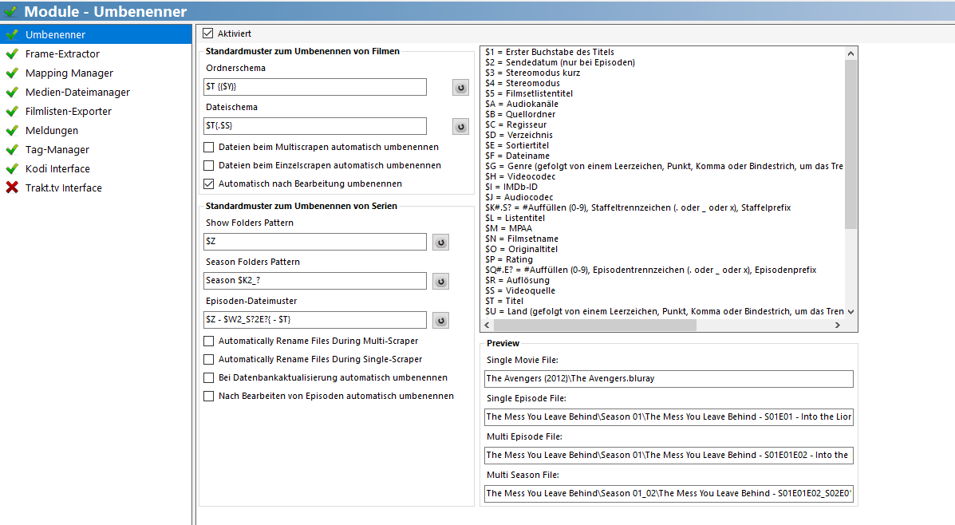Click the legend's horizontal scrollbar left arrow
Viewport: 955px width, 525px height.
[x=487, y=326]
